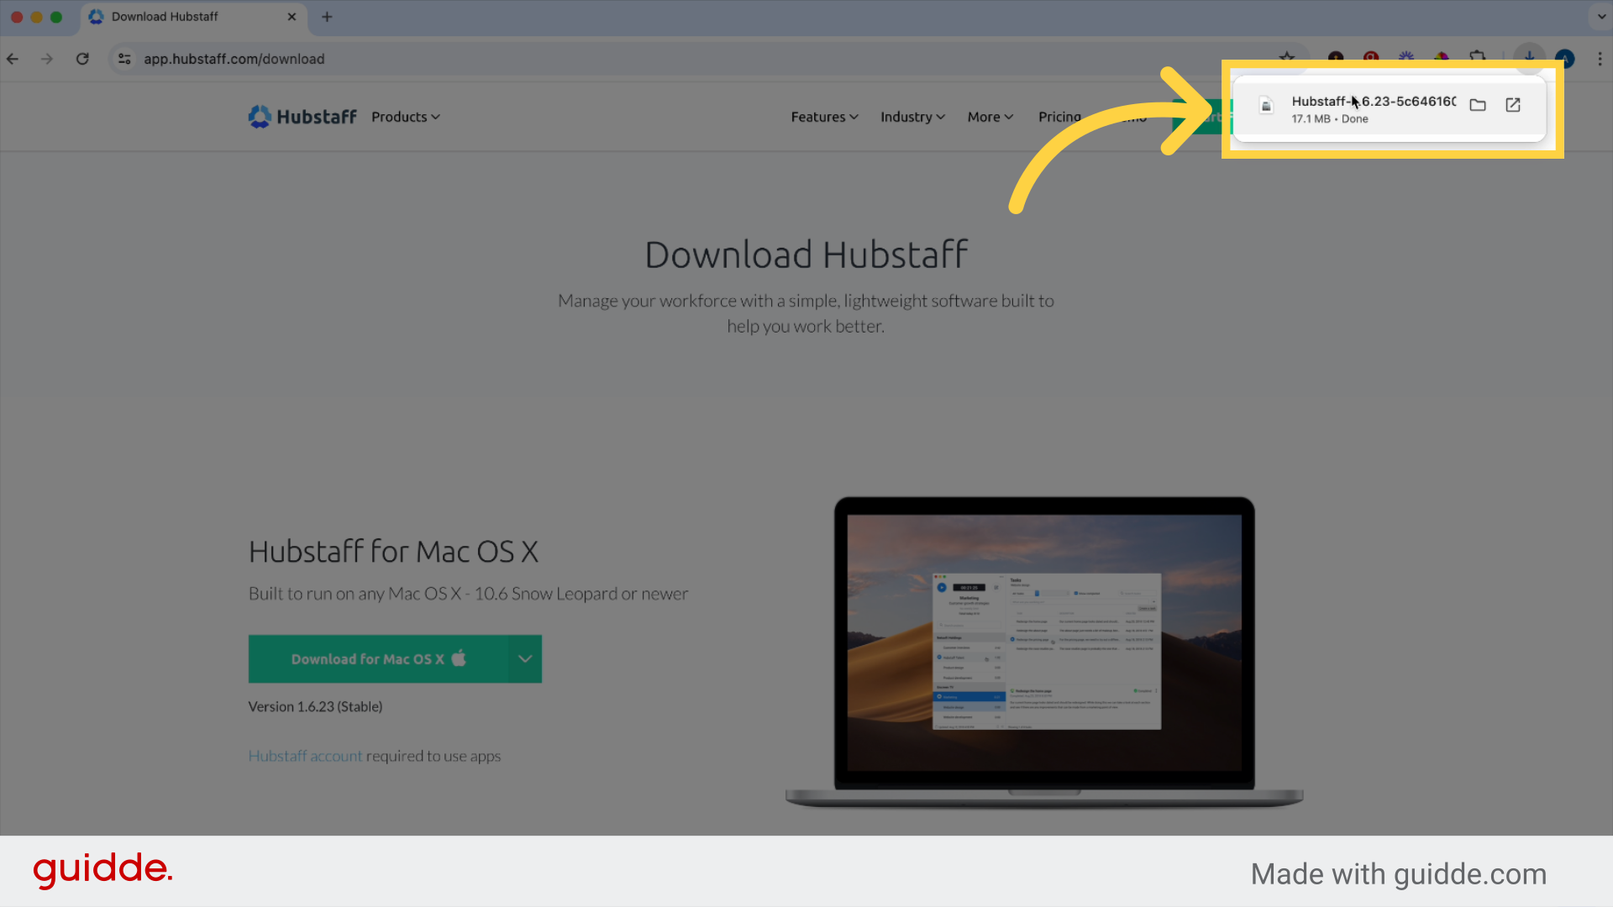This screenshot has width=1613, height=907.
Task: Open the Industry dropdown
Action: click(912, 117)
